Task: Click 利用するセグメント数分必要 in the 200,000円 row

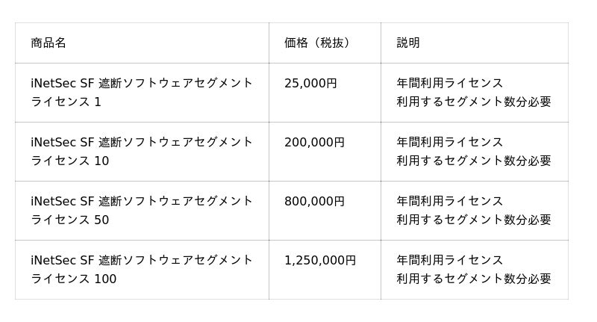Action: (474, 161)
